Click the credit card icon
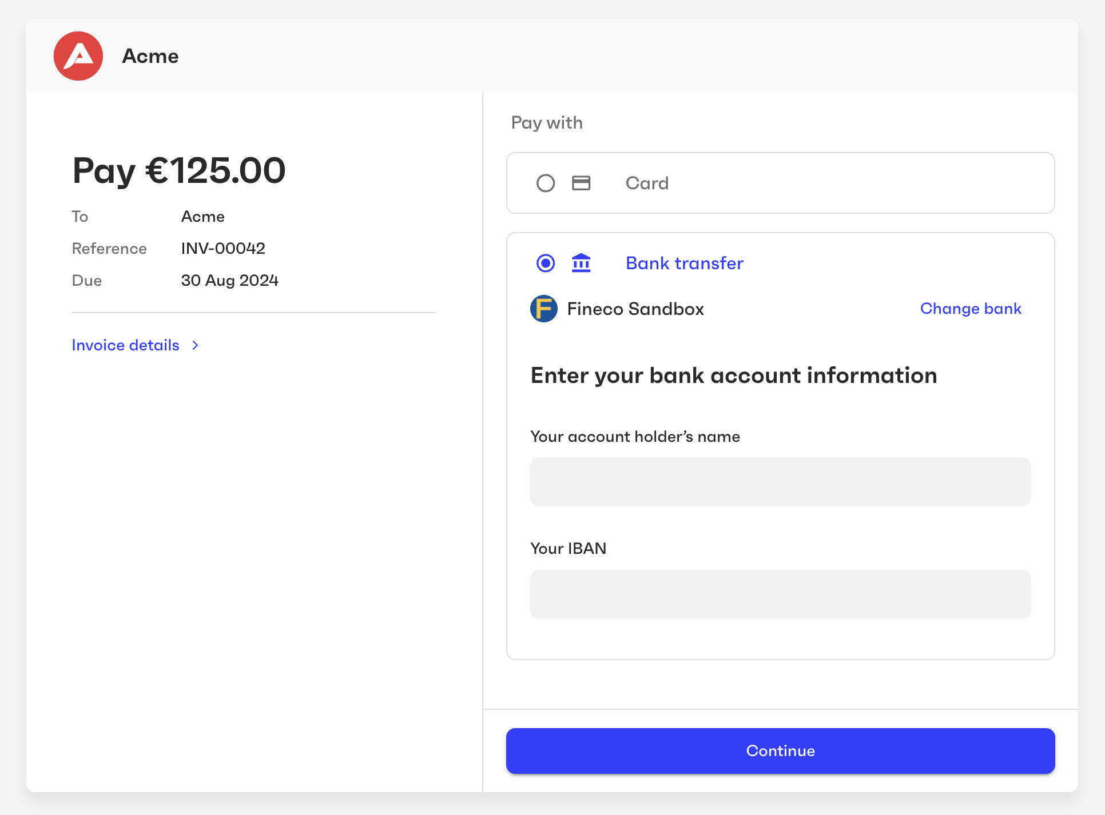This screenshot has width=1105, height=815. 581,183
